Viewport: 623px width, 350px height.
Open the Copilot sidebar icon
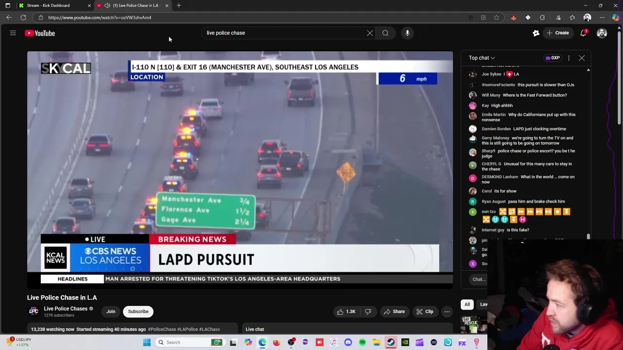(616, 17)
